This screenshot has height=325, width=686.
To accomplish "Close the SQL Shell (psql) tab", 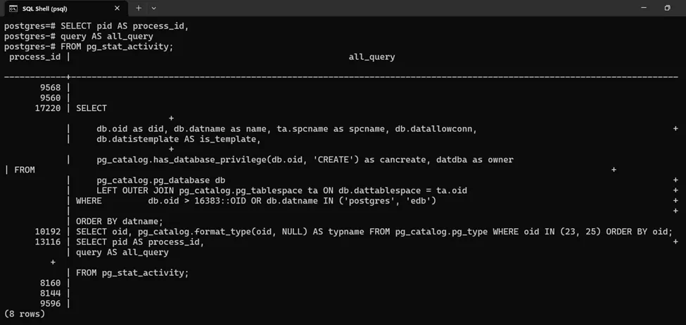I will (117, 8).
